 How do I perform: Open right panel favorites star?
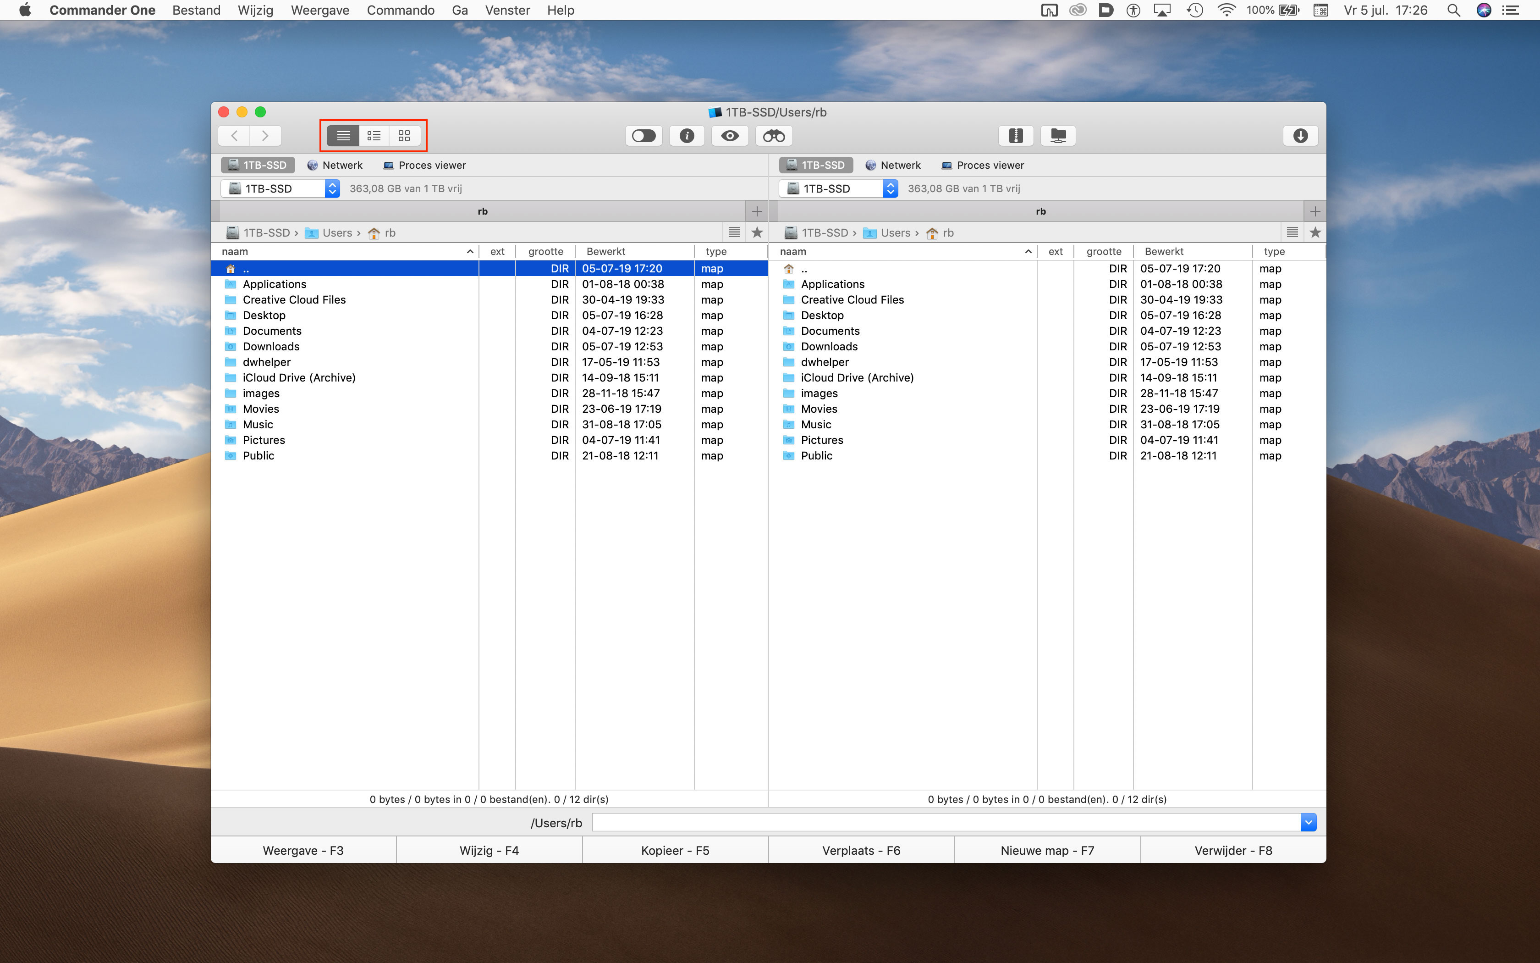click(x=1314, y=232)
